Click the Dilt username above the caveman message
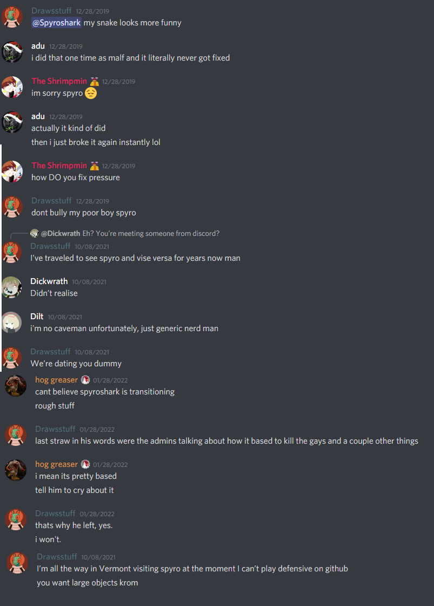 pos(37,317)
